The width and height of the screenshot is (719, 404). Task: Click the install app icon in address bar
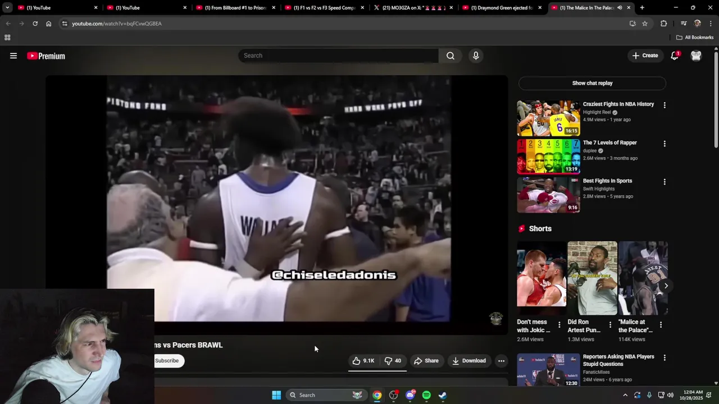coord(632,24)
